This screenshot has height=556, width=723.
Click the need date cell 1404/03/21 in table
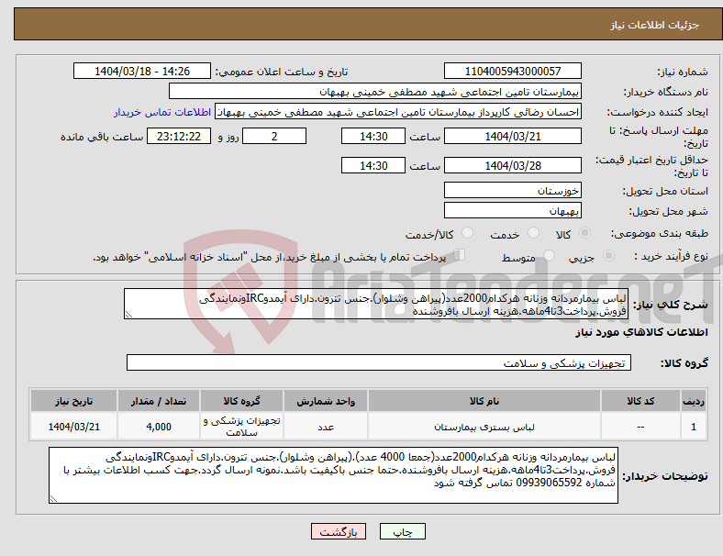(73, 427)
